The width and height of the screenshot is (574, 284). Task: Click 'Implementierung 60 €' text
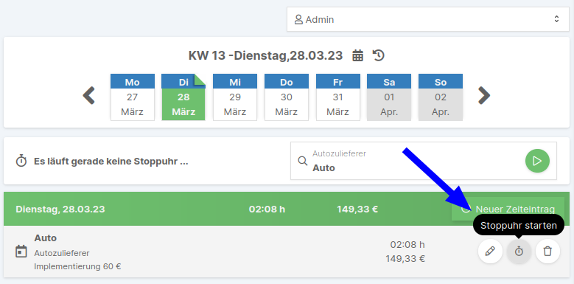pyautogui.click(x=77, y=266)
